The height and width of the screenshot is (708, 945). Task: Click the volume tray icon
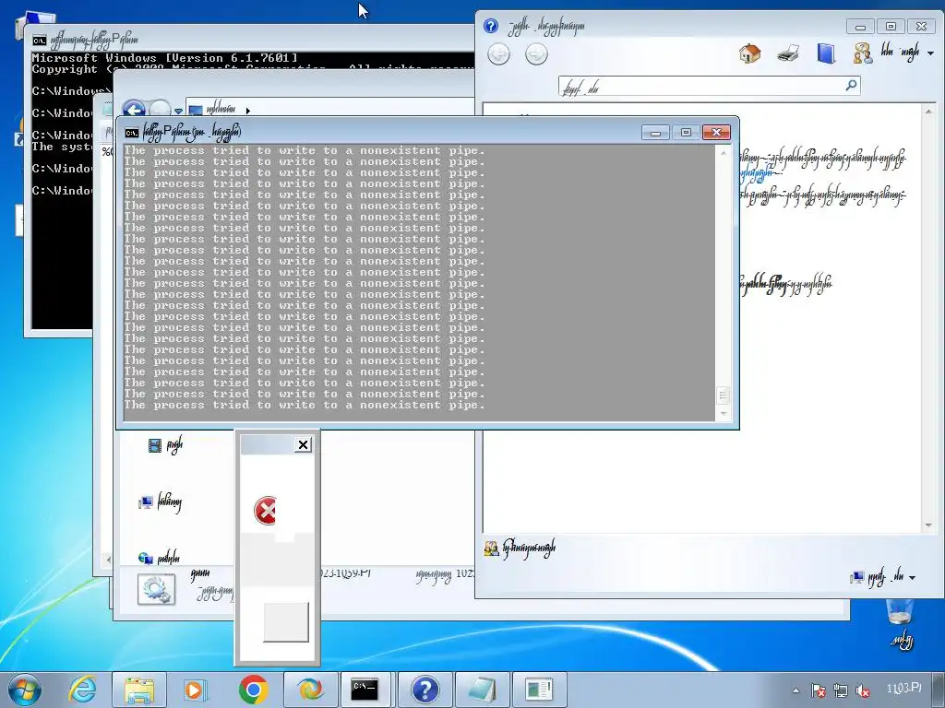(x=863, y=690)
